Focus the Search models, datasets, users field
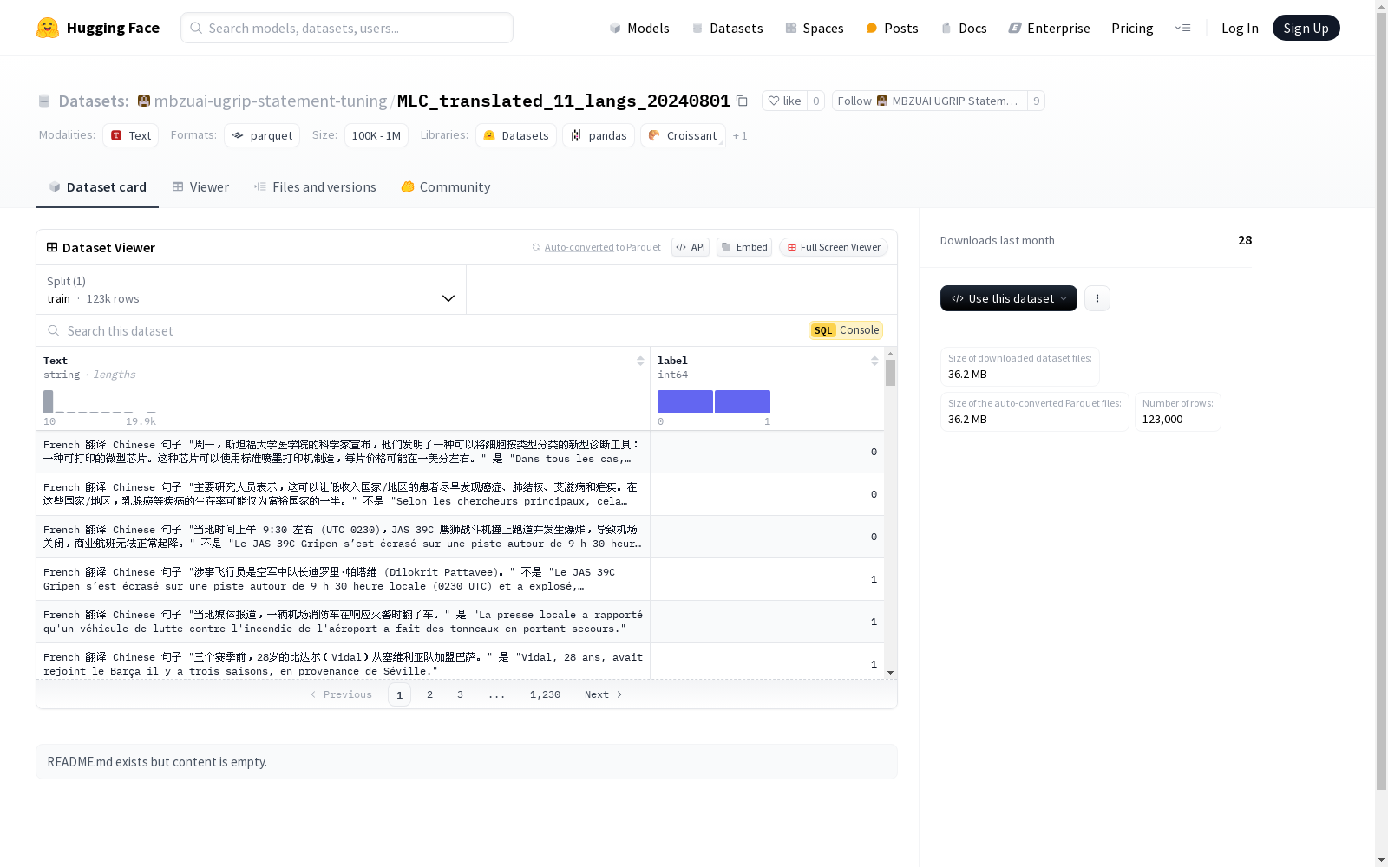The height and width of the screenshot is (867, 1388). [x=347, y=28]
